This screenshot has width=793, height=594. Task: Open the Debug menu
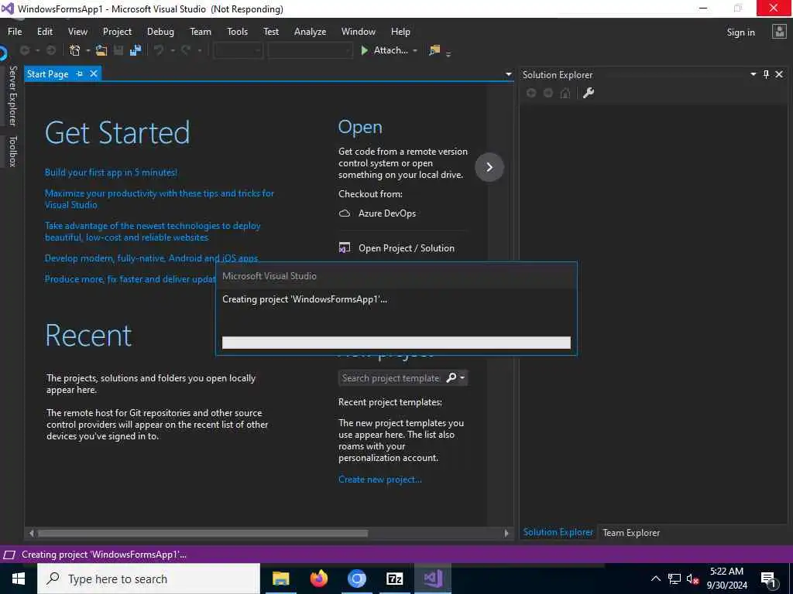pos(160,31)
